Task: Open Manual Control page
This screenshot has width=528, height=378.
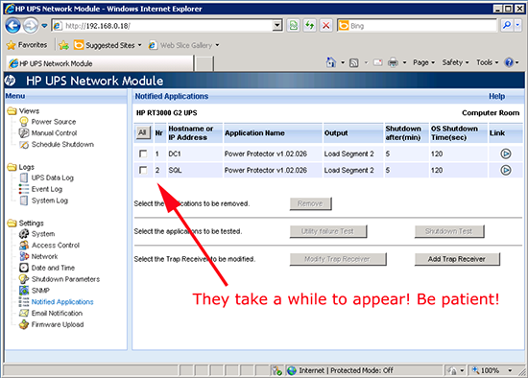Action: pyautogui.click(x=54, y=133)
